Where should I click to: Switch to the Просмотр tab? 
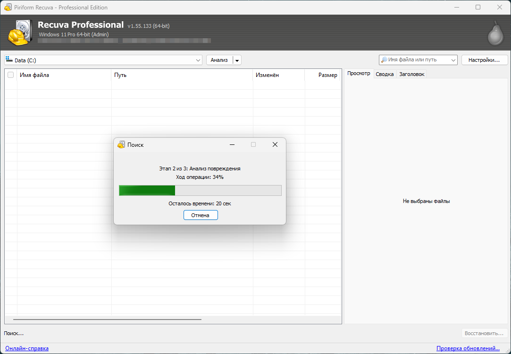[x=359, y=74]
